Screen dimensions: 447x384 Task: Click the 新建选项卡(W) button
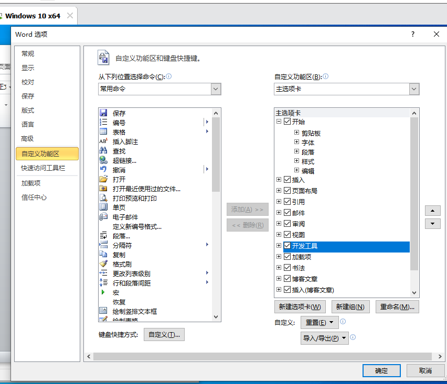(300, 307)
